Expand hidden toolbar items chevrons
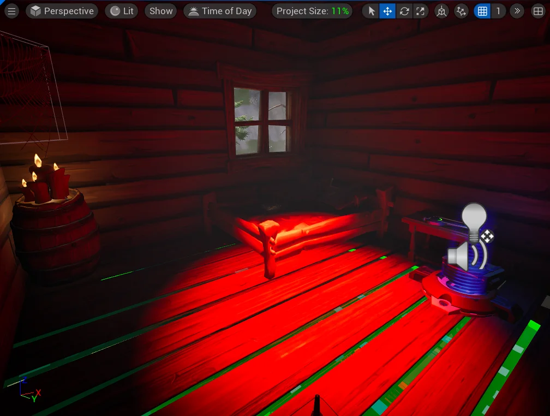 517,11
